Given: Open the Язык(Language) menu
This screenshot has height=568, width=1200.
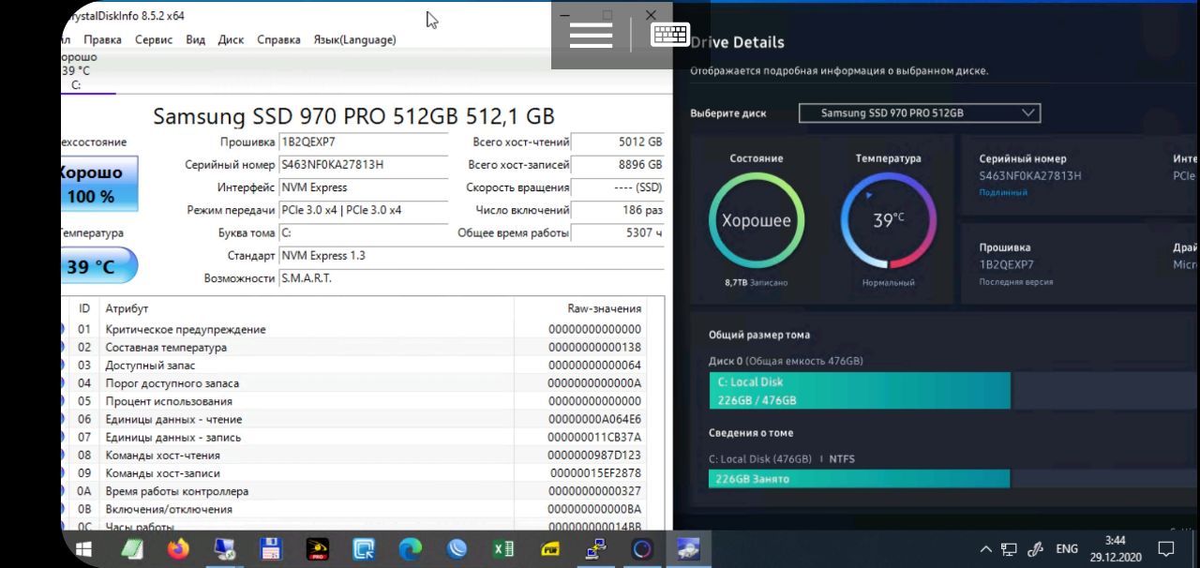Looking at the screenshot, I should tap(354, 39).
